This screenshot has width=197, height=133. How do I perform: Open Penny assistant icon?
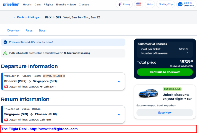tap(120, 4)
